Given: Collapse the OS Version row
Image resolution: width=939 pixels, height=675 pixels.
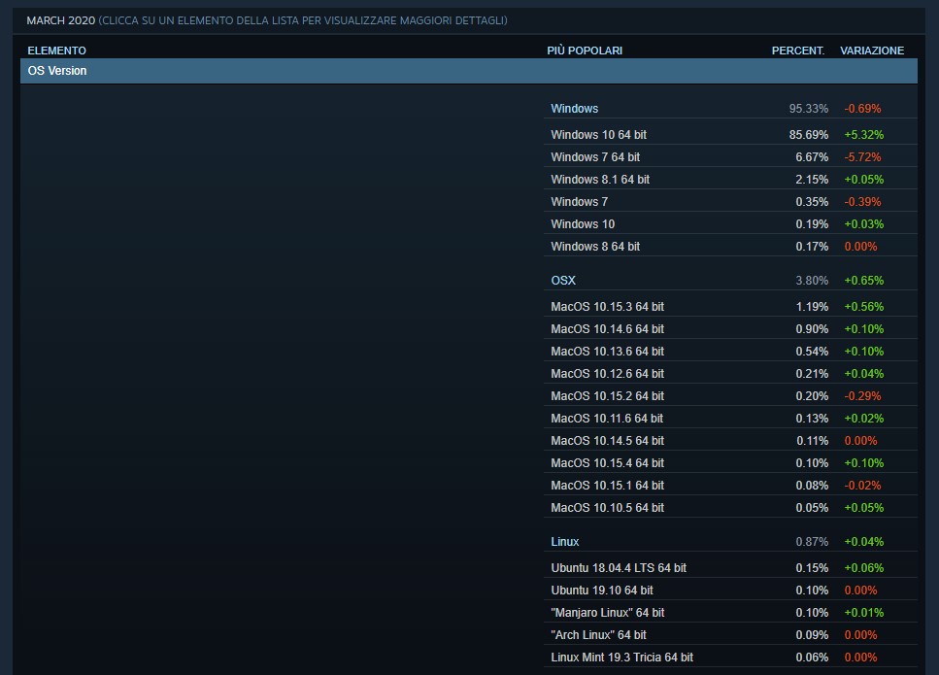Looking at the screenshot, I should tap(468, 71).
